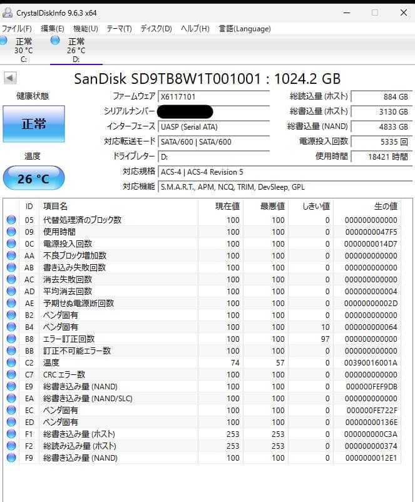The height and width of the screenshot is (502, 415).
Task: Click the total host reads value 884 GB
Action: click(382, 96)
